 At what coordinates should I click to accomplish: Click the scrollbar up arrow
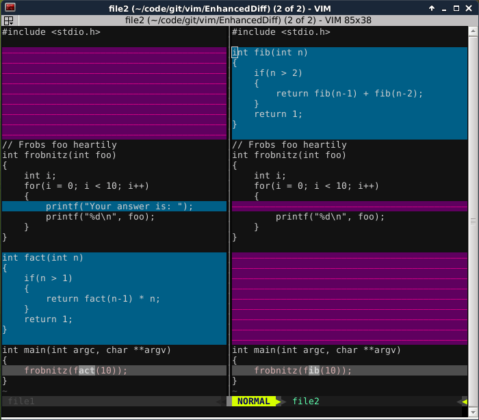coord(473,31)
